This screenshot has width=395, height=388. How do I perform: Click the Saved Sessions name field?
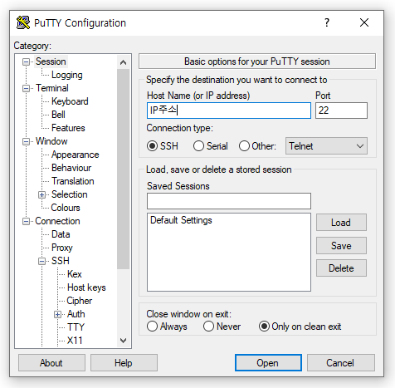pos(229,201)
